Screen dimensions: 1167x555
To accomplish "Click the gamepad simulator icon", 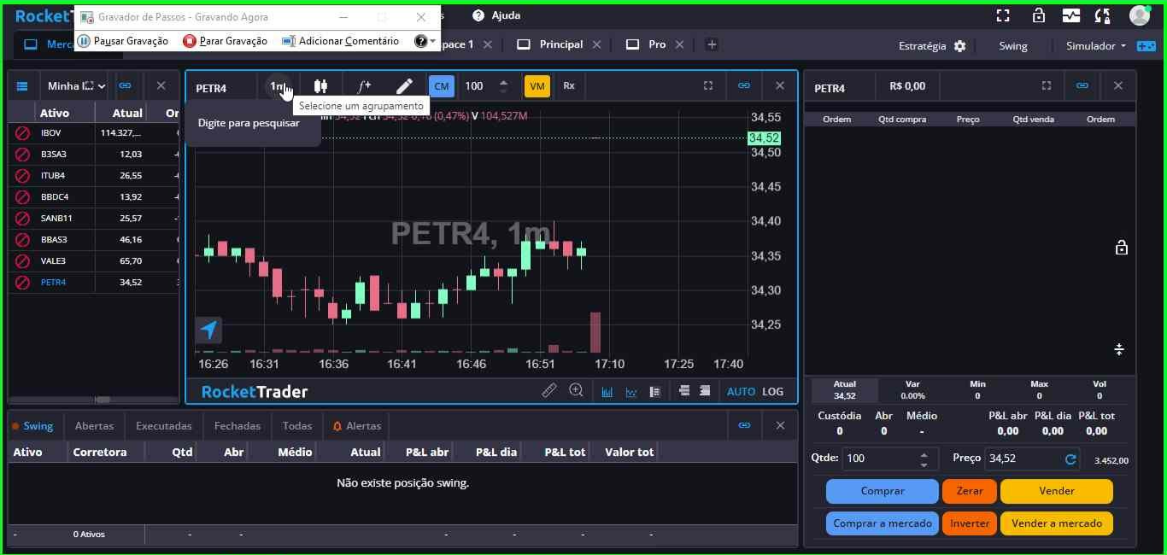I will pyautogui.click(x=1146, y=46).
